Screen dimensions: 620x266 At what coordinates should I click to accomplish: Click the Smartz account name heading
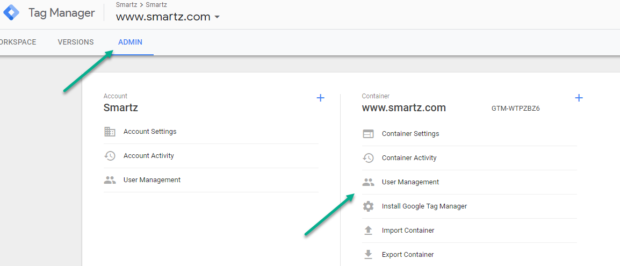pyautogui.click(x=120, y=107)
